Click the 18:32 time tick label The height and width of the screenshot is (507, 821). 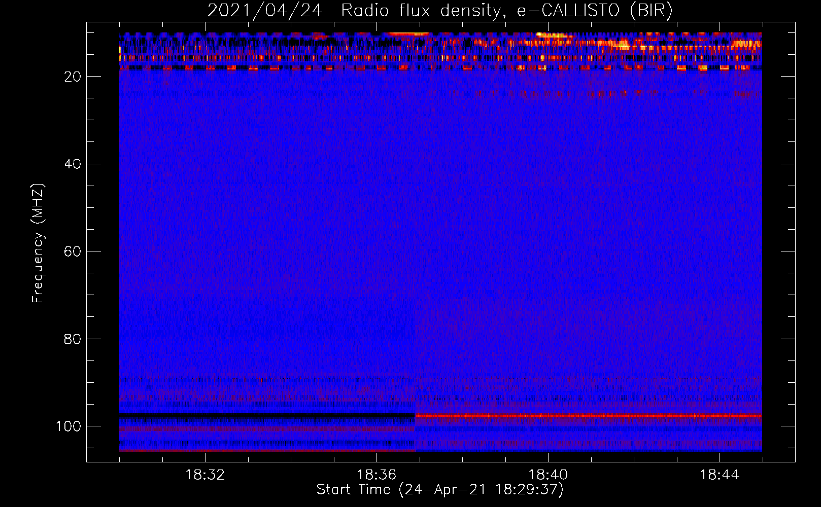205,475
